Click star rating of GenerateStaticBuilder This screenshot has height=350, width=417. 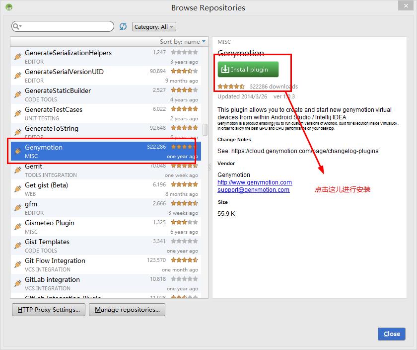184,90
